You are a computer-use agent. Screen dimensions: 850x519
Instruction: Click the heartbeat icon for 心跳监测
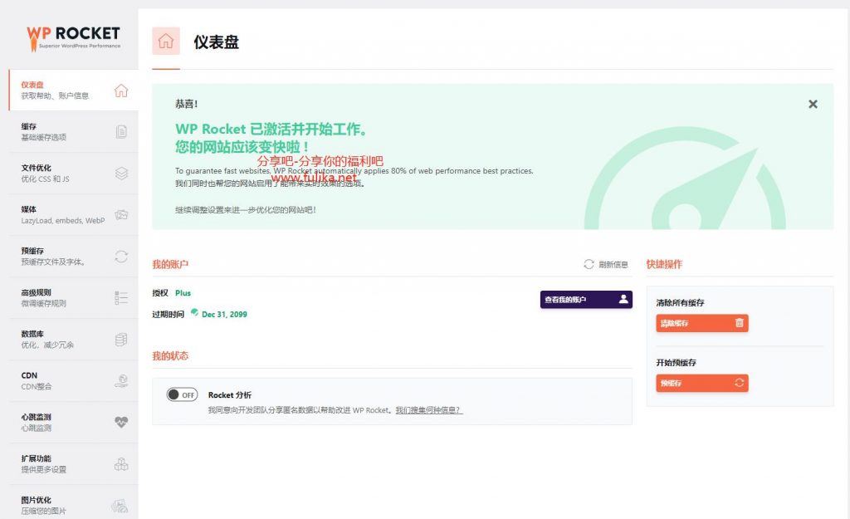(121, 422)
